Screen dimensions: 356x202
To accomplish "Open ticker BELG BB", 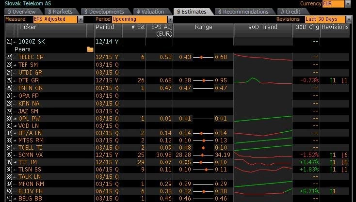I will point(30,199).
